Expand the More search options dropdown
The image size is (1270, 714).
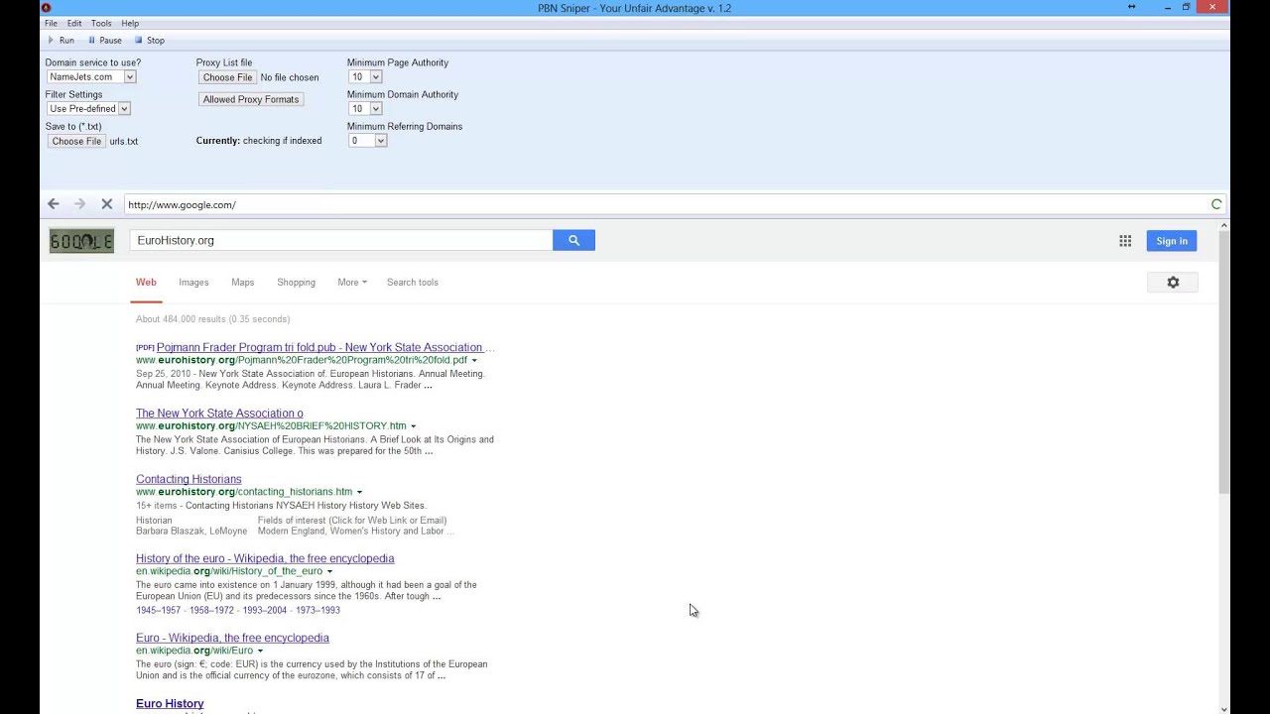coord(352,283)
